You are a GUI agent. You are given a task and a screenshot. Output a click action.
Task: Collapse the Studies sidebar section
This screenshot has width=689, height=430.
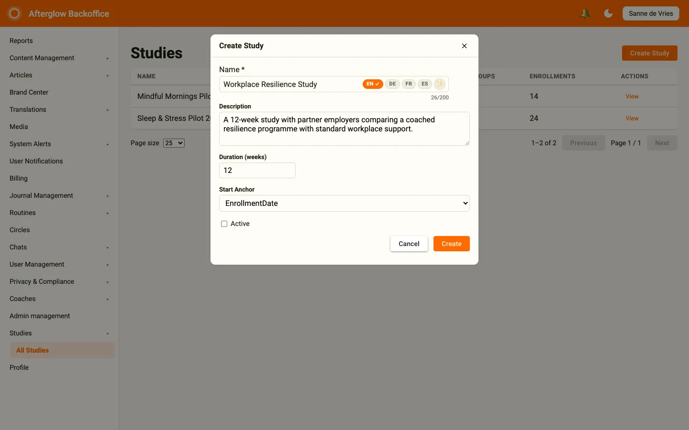pos(59,333)
